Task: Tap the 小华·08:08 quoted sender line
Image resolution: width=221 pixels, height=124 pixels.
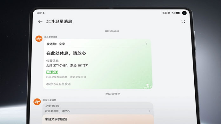Action: 52,106
